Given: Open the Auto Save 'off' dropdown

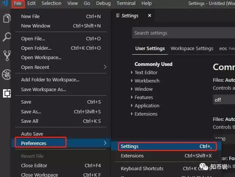Looking at the screenshot, I should click(x=224, y=100).
